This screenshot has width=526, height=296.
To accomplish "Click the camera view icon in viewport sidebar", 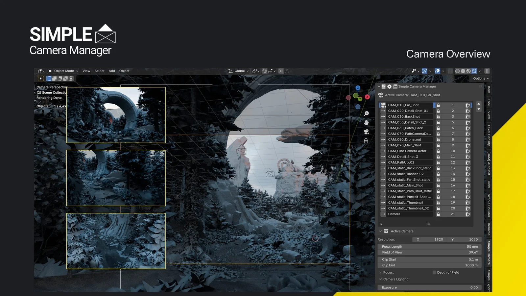I will tap(366, 132).
